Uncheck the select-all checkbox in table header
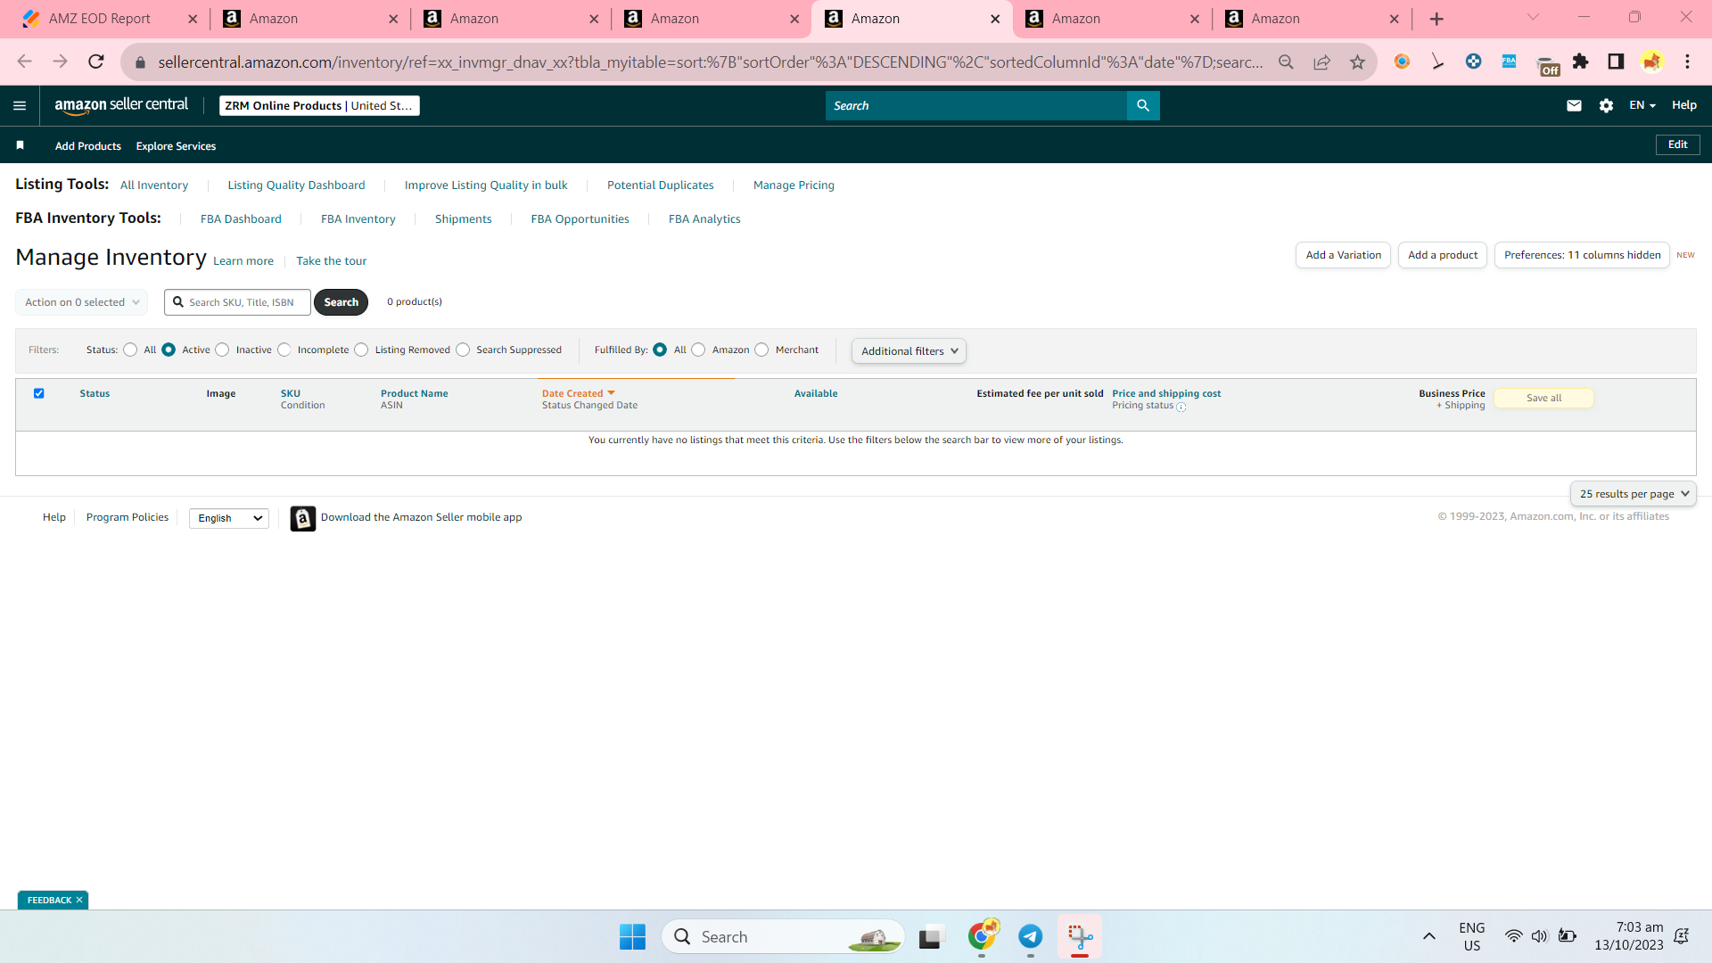1712x963 pixels. pos(38,393)
